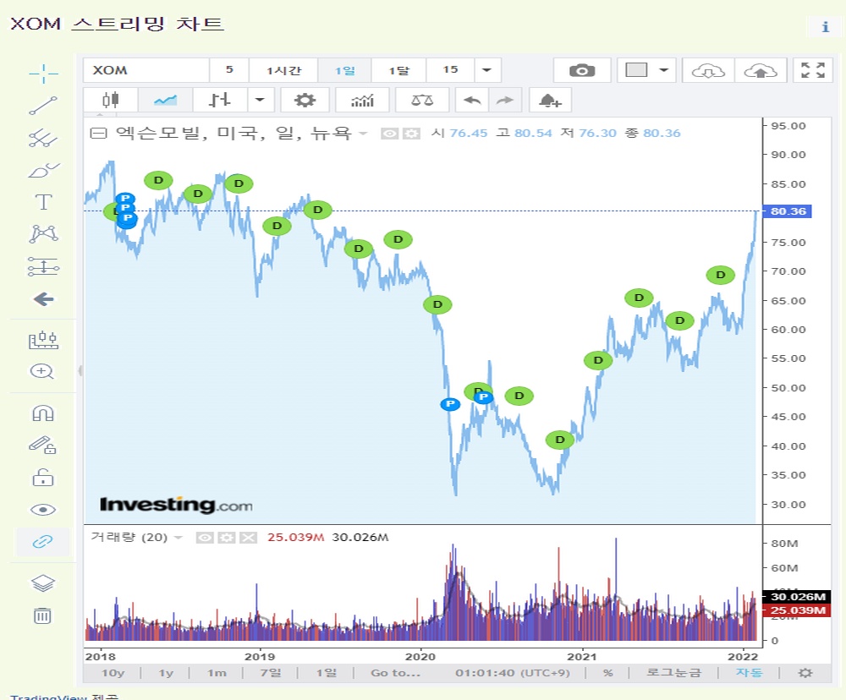Click the timezone 01:01:40 (UTC+9)
Screen dimensions: 846x700
click(x=512, y=673)
